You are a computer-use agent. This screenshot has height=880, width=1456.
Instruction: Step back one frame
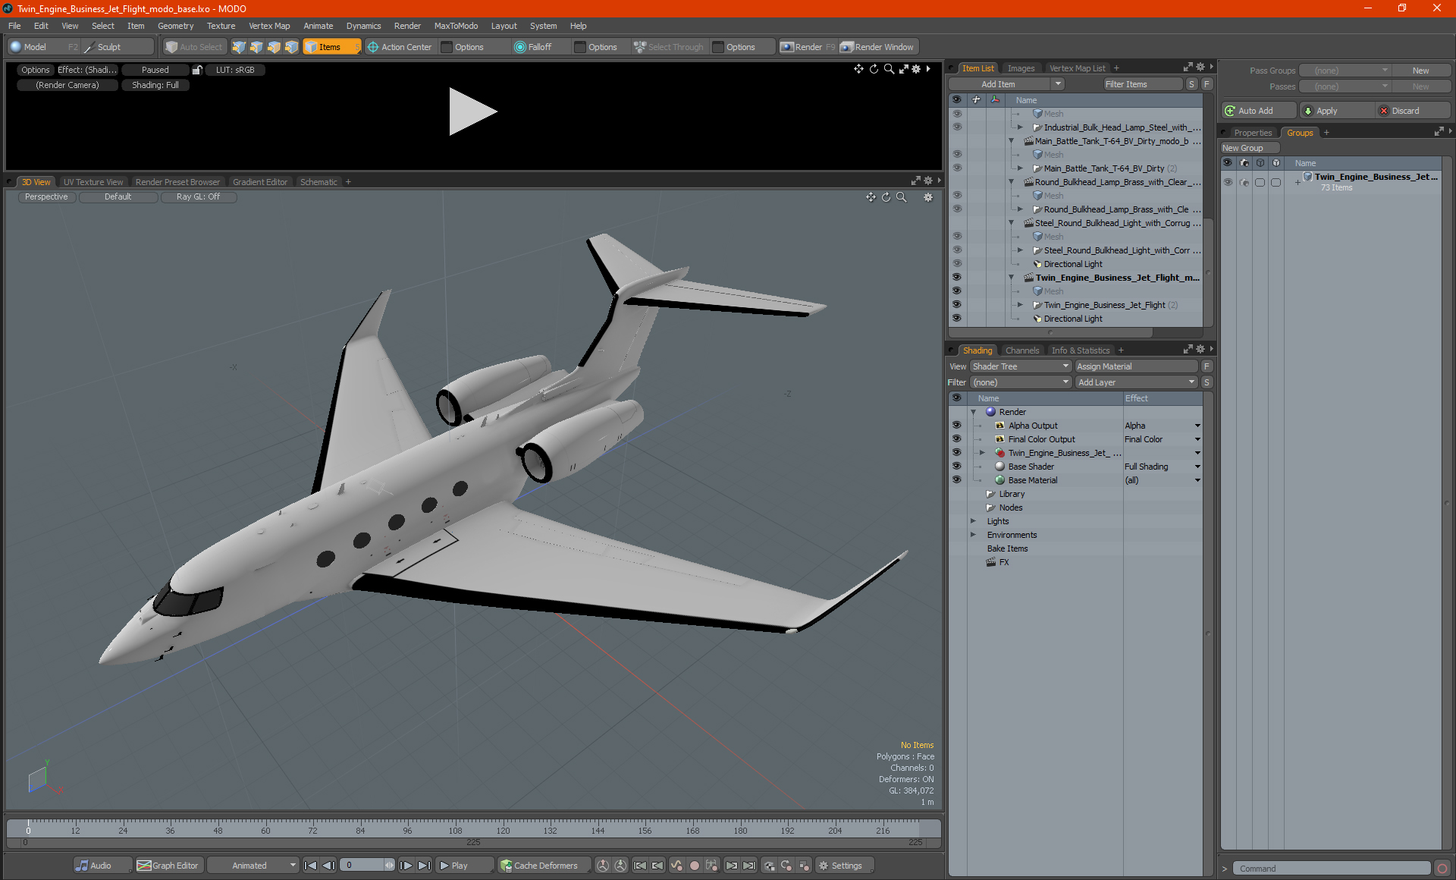pyautogui.click(x=328, y=866)
